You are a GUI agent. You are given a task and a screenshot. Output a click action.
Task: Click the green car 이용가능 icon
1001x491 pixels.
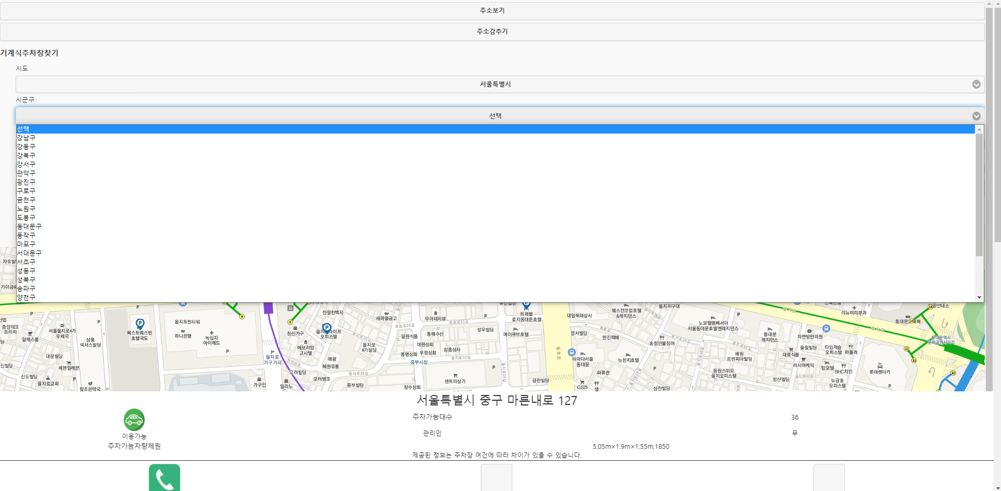134,420
